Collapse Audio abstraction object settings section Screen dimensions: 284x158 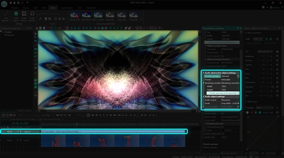point(203,73)
